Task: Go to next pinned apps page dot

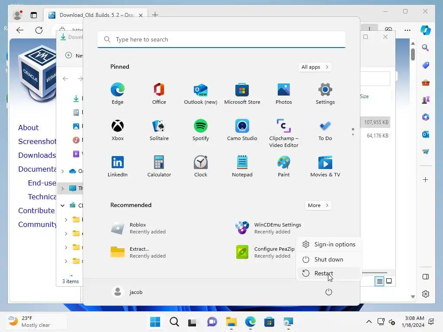Action: point(353,134)
